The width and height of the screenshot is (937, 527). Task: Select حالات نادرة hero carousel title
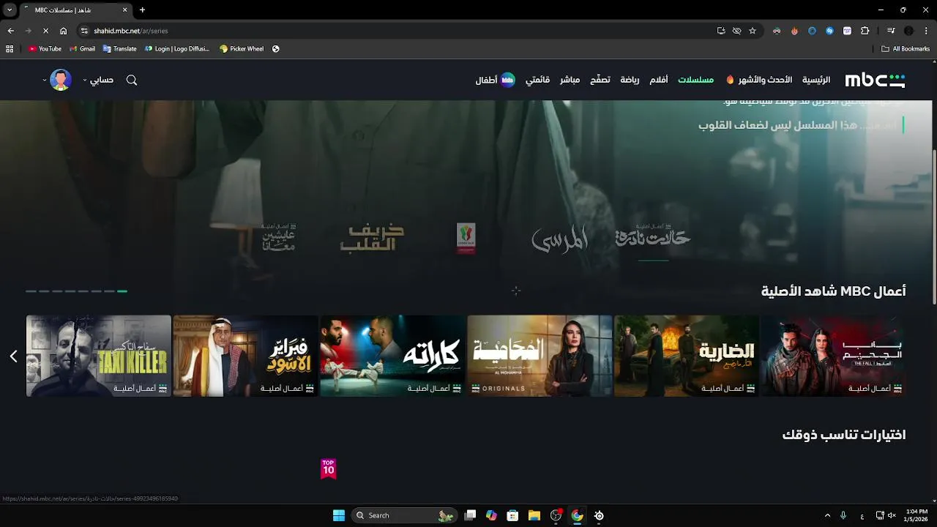tap(653, 236)
